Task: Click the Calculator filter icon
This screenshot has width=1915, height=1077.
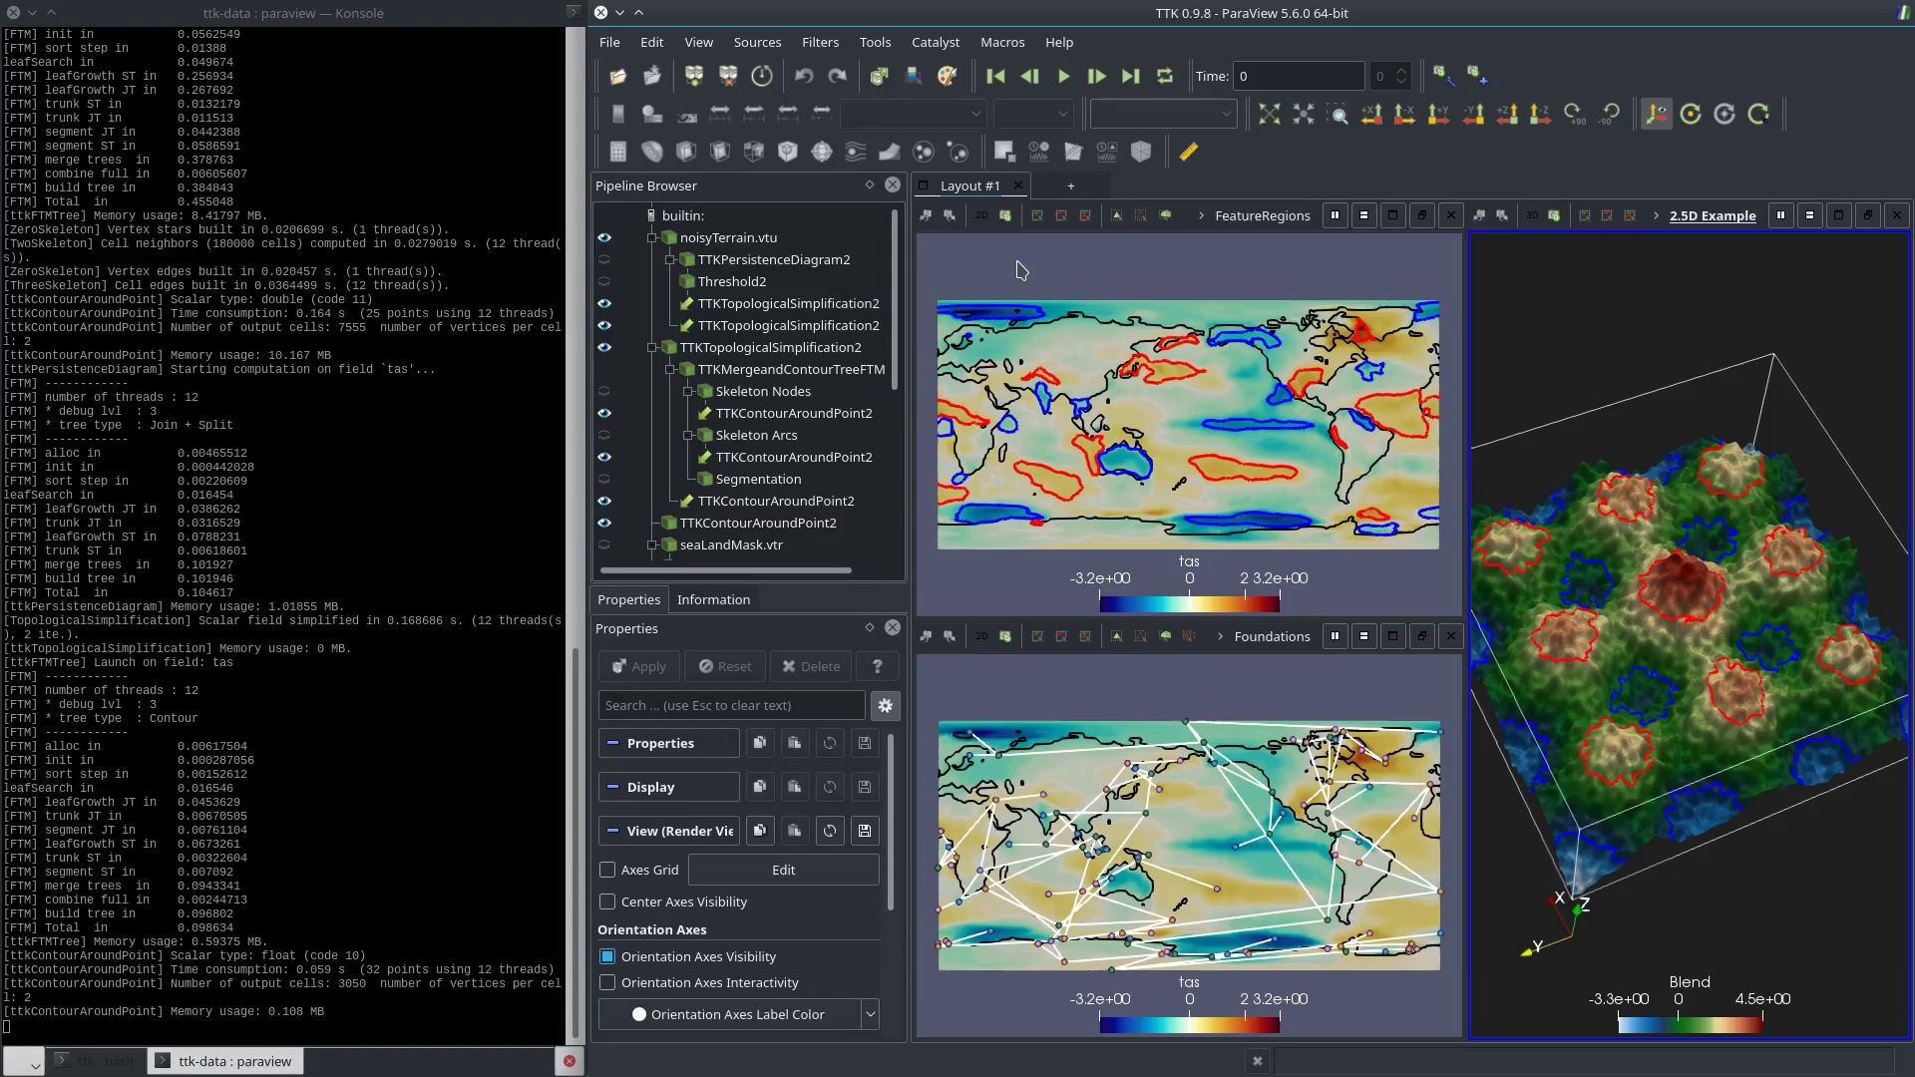Action: point(618,152)
